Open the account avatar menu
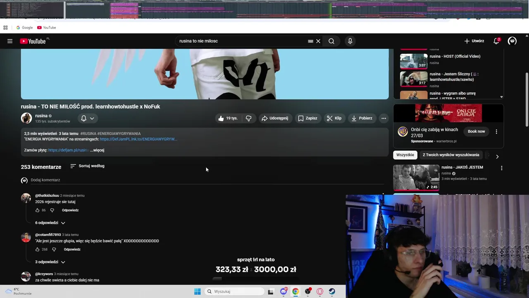529x298 pixels. 512,41
